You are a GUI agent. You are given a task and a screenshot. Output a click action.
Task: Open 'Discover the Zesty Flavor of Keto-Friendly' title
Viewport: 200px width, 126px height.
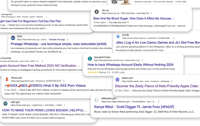point(157,86)
